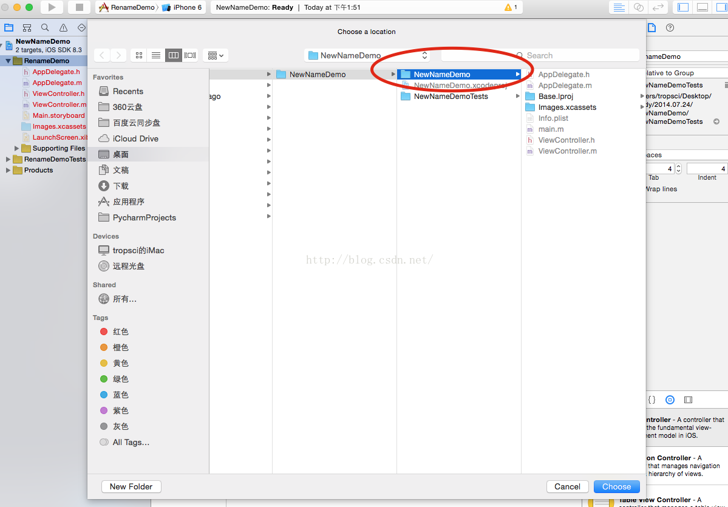Go forward in the file dialog
Screen dimensions: 728x507
tap(118, 55)
